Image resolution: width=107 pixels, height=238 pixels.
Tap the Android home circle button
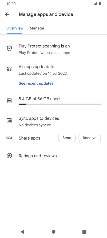53,232
